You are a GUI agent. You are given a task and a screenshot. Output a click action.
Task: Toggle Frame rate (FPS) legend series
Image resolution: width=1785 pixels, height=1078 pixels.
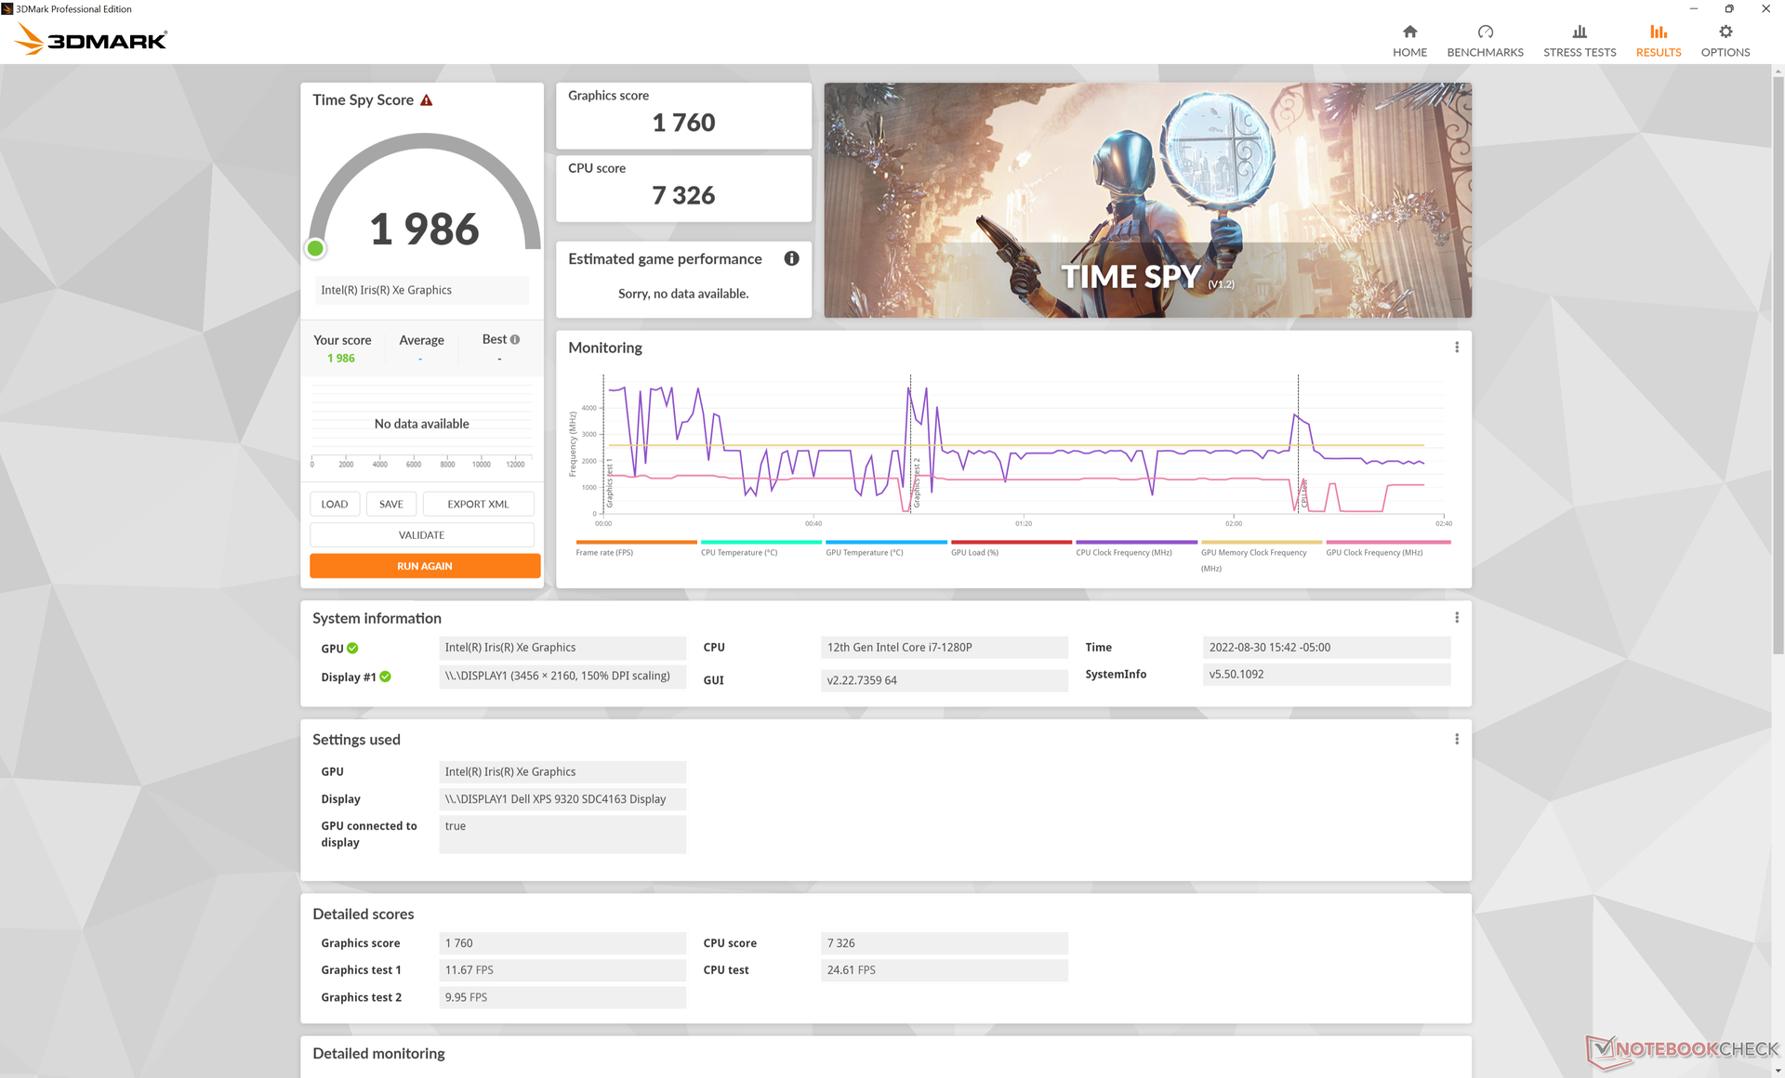(x=604, y=552)
